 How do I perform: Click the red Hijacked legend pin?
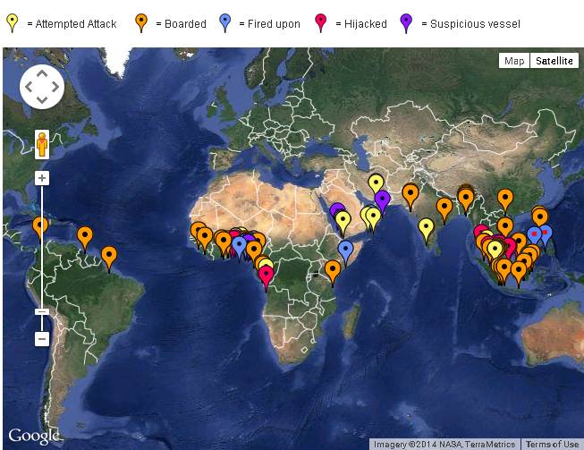tap(321, 22)
